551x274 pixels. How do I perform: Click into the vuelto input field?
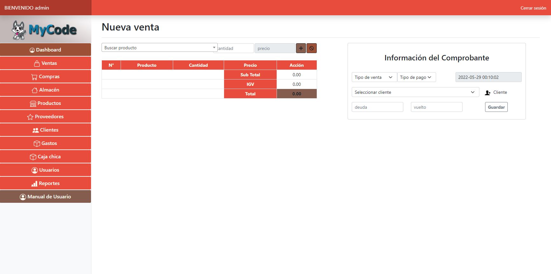(436, 107)
